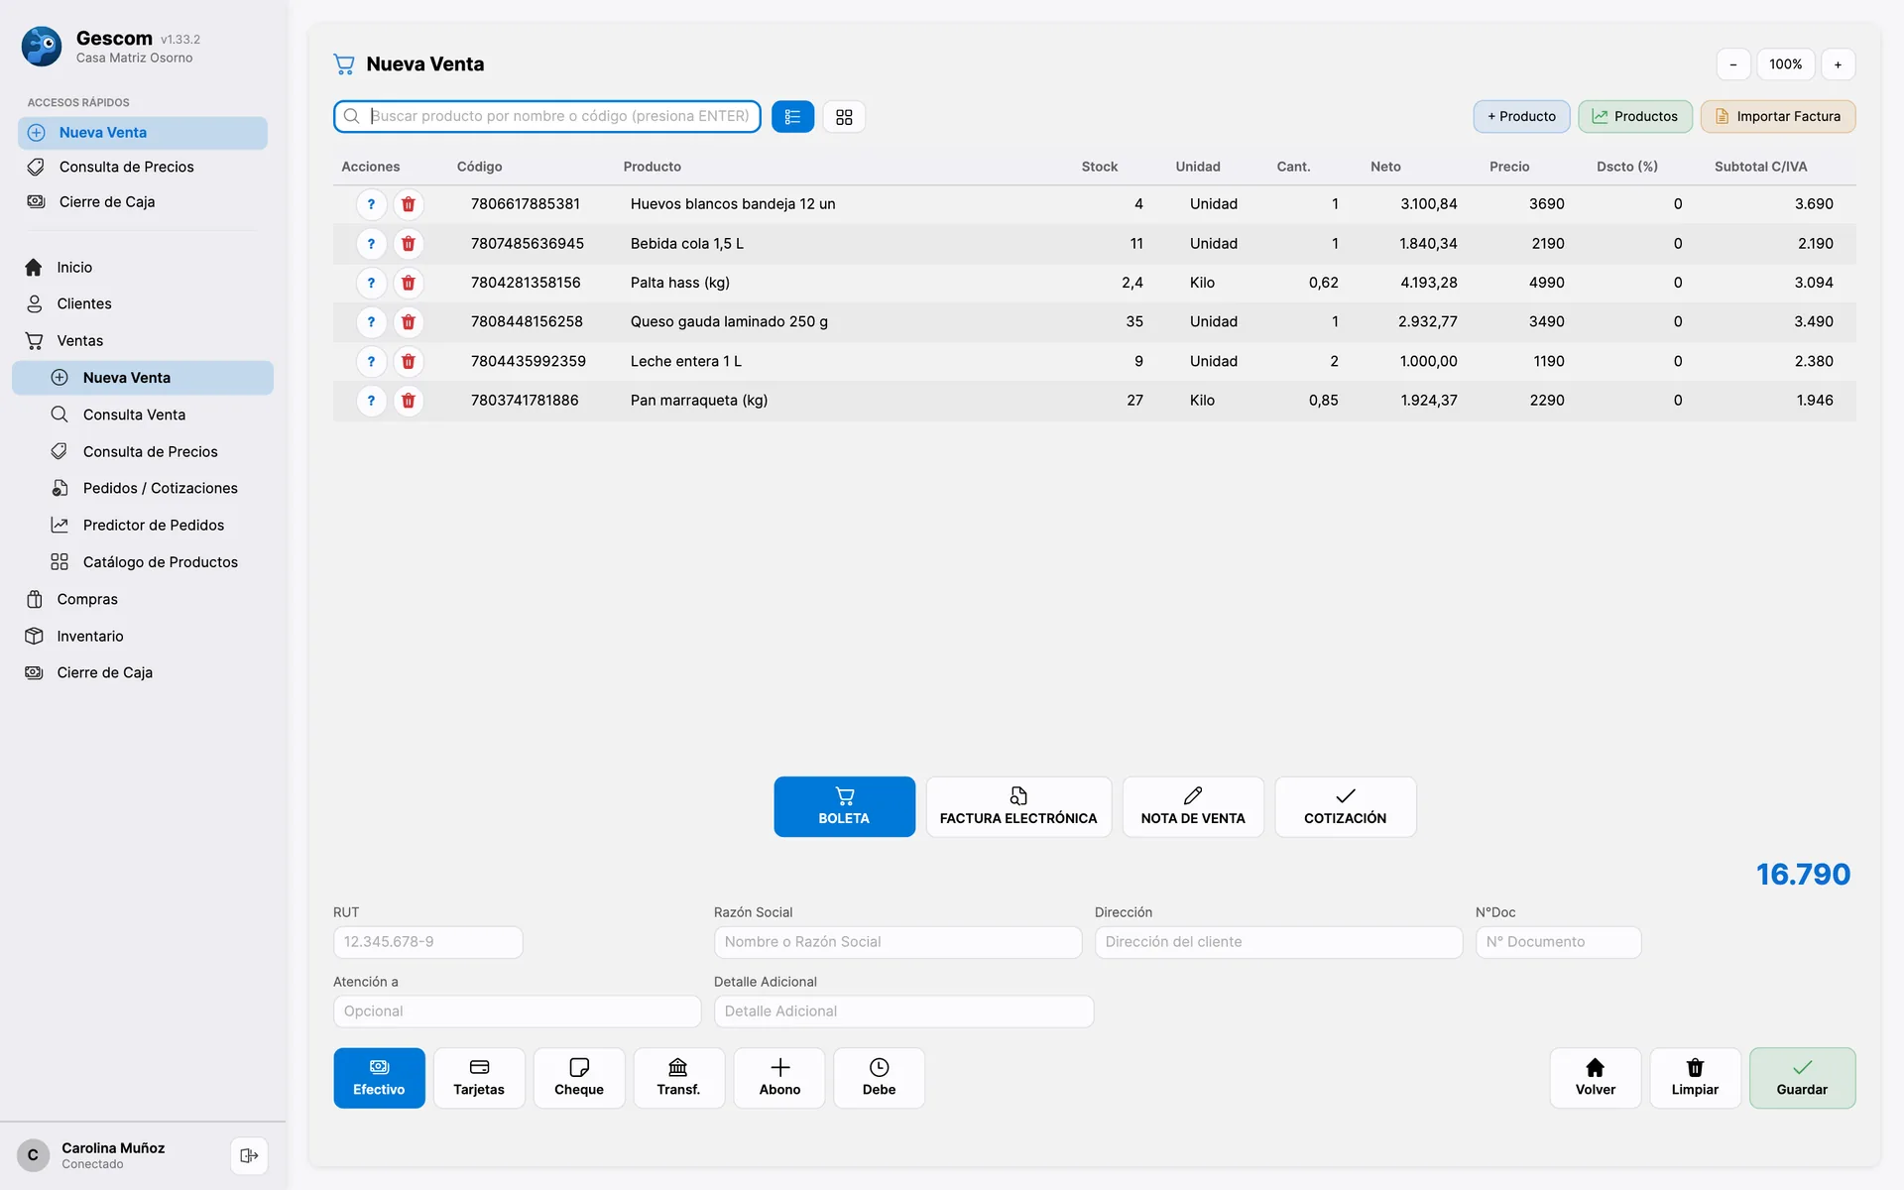The image size is (1904, 1190).
Task: Click question icon on Queso gauda row
Action: pos(371,322)
